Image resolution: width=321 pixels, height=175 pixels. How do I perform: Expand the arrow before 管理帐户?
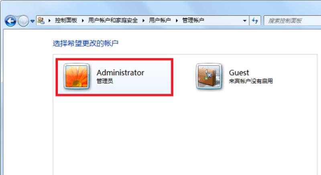[x=177, y=20]
